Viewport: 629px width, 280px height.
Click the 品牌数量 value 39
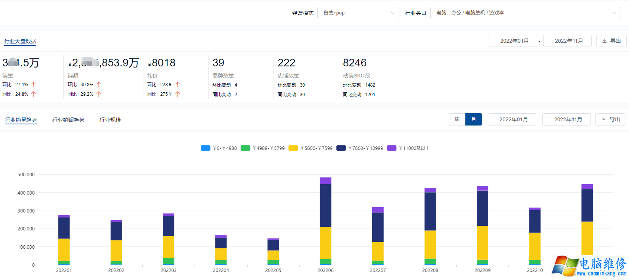pyautogui.click(x=218, y=63)
